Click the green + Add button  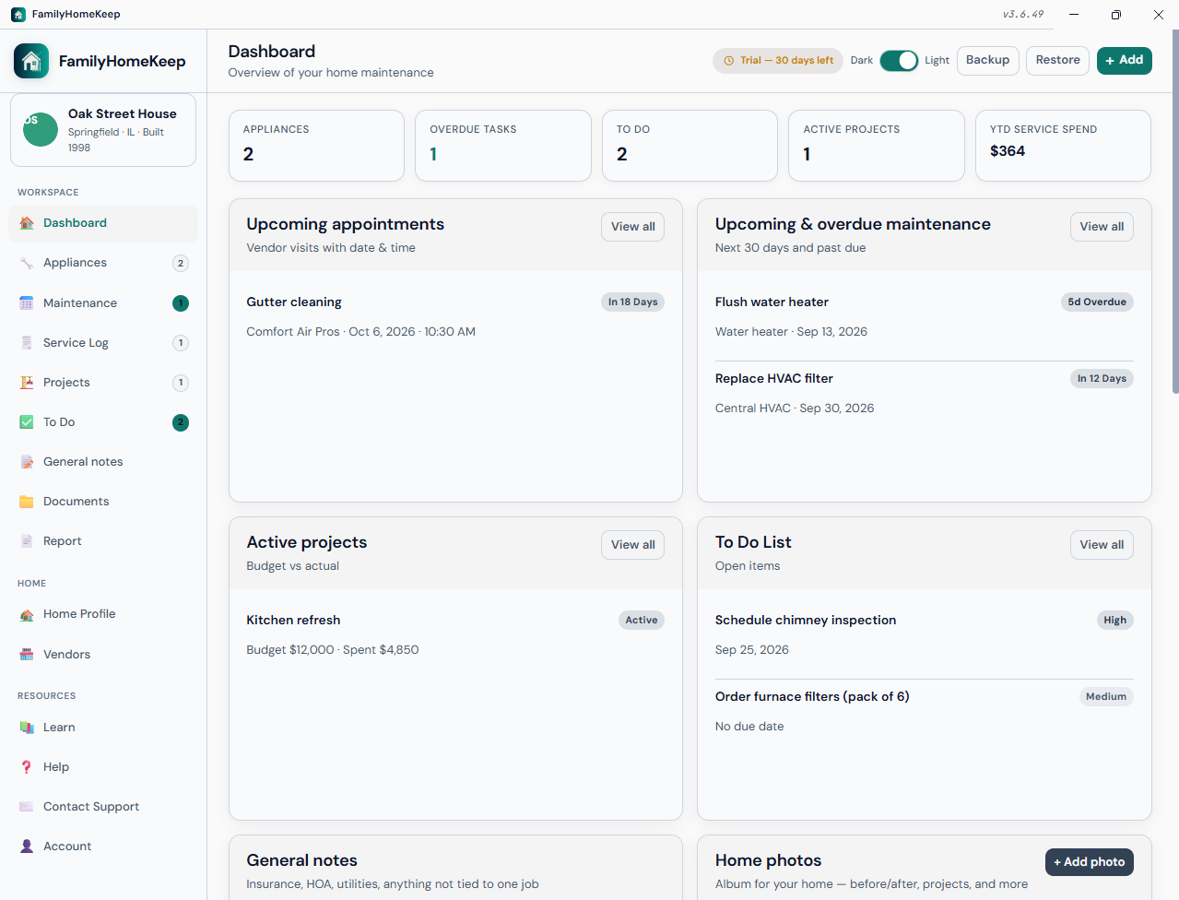1125,61
